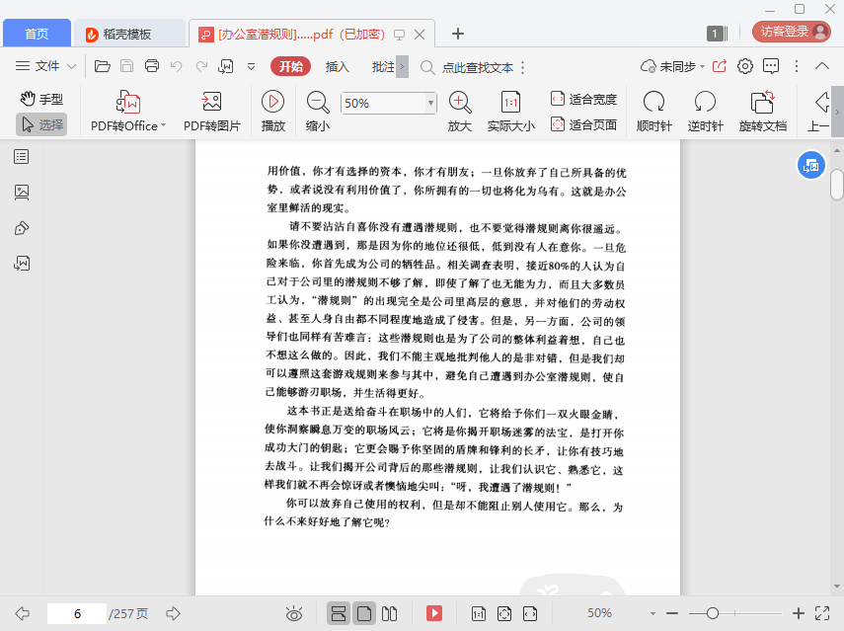The height and width of the screenshot is (631, 844).
Task: Print the document
Action: (152, 66)
